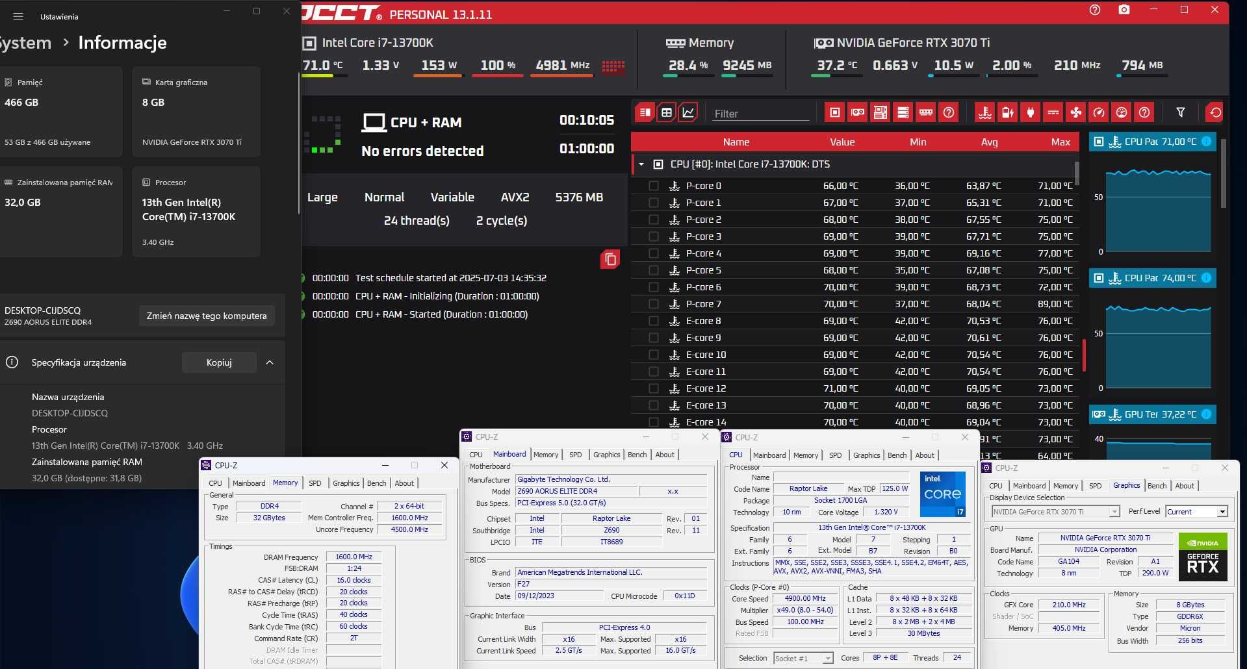Filter sensors by GPU card icon
The height and width of the screenshot is (669, 1247).
[x=858, y=112]
